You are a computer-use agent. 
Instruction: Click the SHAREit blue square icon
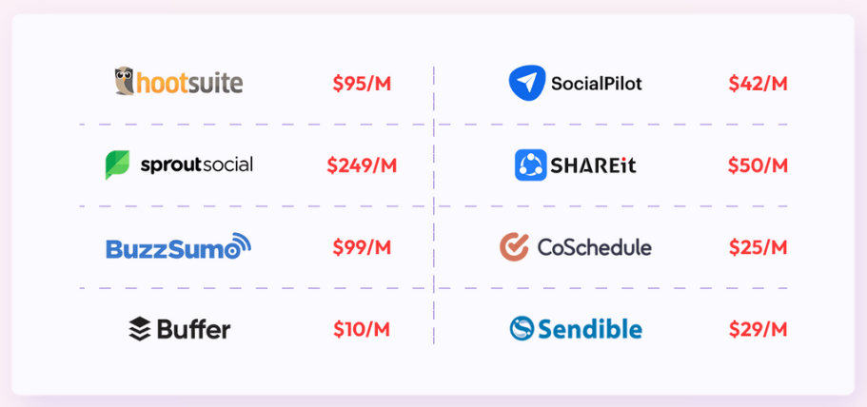[x=531, y=165]
